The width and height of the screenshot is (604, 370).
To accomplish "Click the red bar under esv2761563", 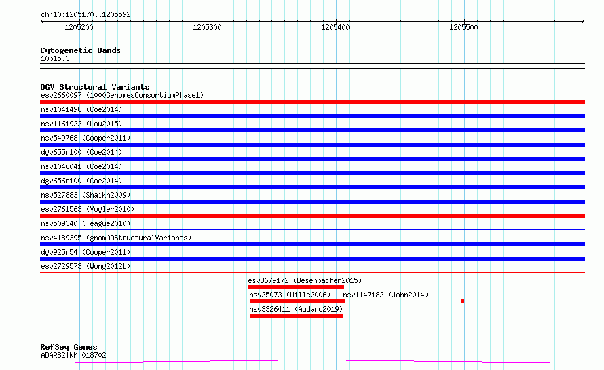I will [x=312, y=216].
